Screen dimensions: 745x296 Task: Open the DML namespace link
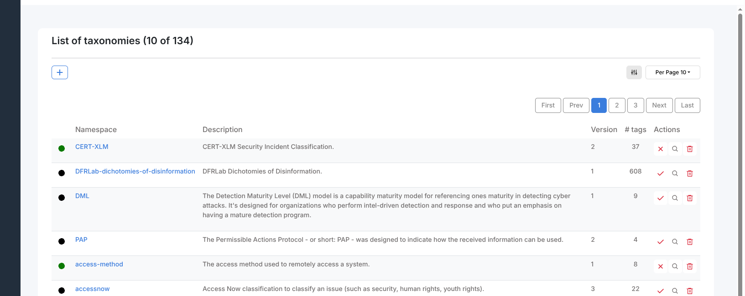pyautogui.click(x=82, y=196)
